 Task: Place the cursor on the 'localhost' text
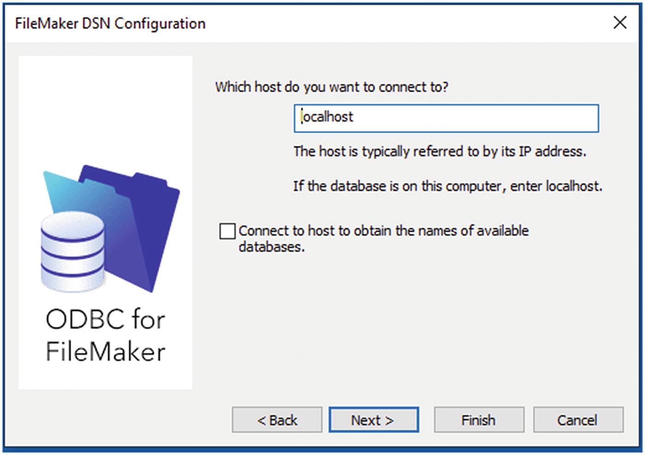(x=328, y=117)
